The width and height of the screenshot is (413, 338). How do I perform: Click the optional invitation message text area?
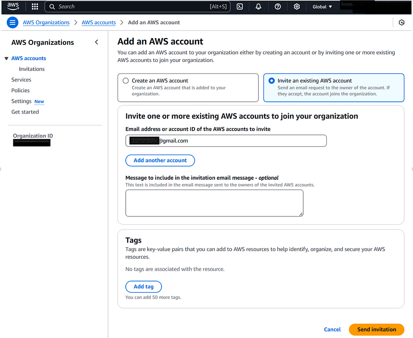point(214,203)
